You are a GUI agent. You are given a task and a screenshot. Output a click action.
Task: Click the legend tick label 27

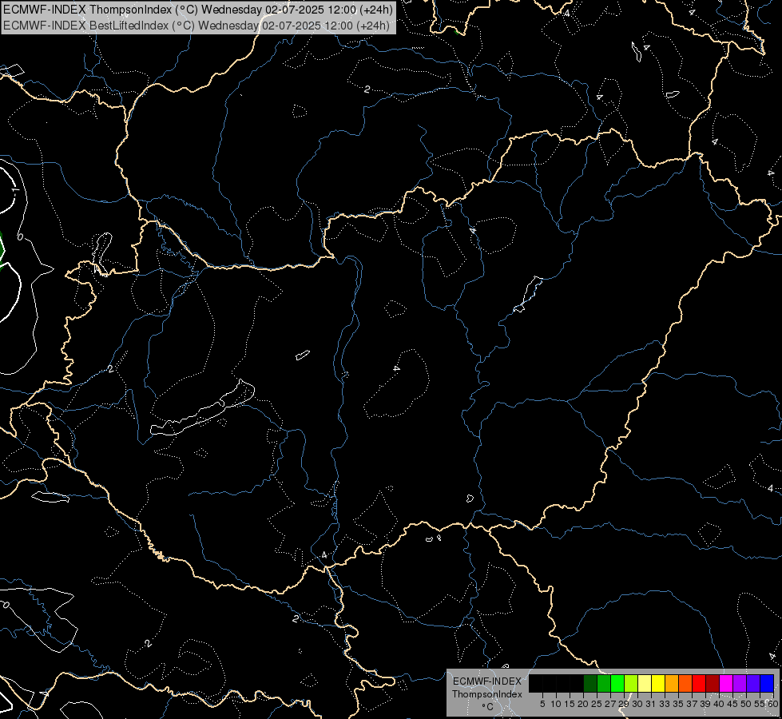[x=610, y=704]
